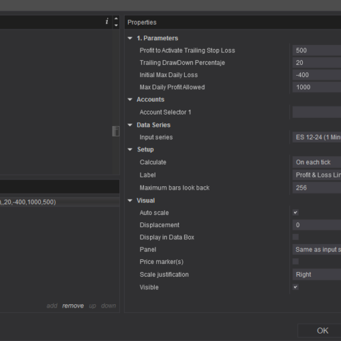Uncheck the Visible checkbox

pos(295,287)
